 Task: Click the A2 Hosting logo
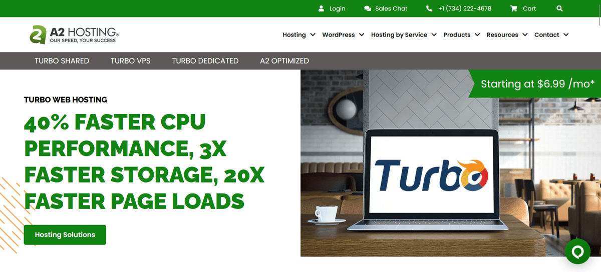pos(74,34)
